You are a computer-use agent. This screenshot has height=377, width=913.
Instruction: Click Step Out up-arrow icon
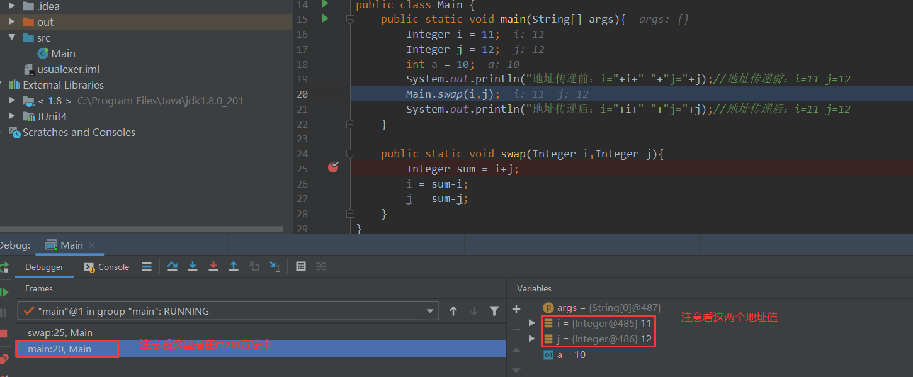(x=234, y=267)
